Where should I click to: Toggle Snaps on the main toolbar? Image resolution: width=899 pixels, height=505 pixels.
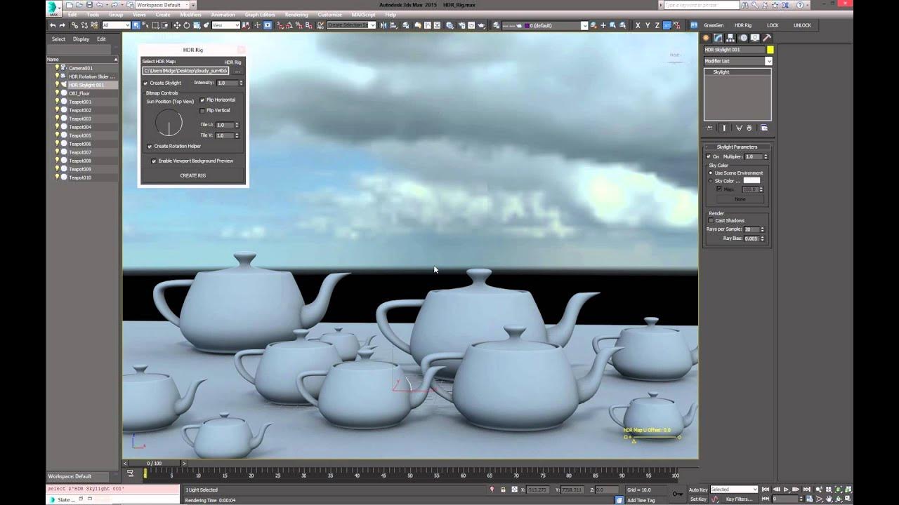pyautogui.click(x=279, y=25)
